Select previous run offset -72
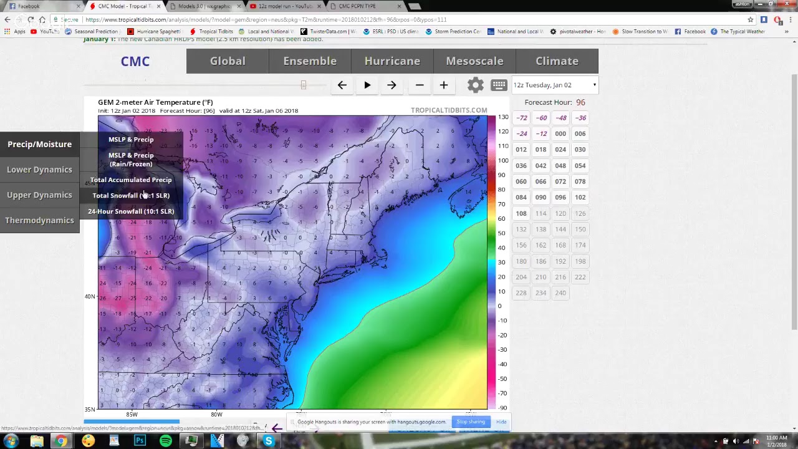 [521, 118]
